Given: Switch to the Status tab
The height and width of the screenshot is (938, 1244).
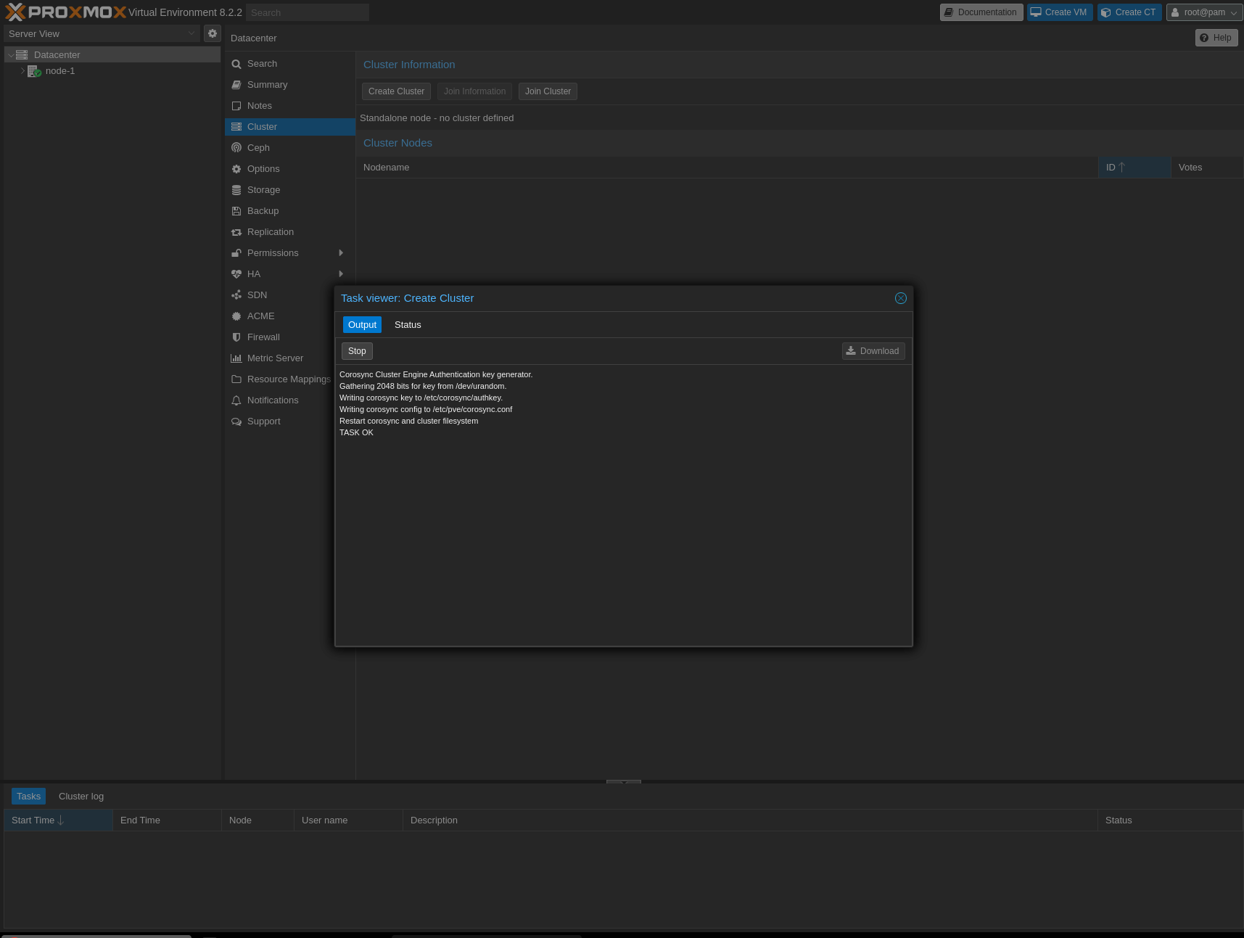Looking at the screenshot, I should click(x=407, y=324).
